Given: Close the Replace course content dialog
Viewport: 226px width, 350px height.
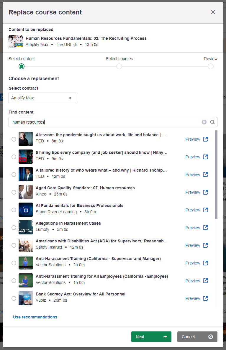Looking at the screenshot, I should pos(213,12).
